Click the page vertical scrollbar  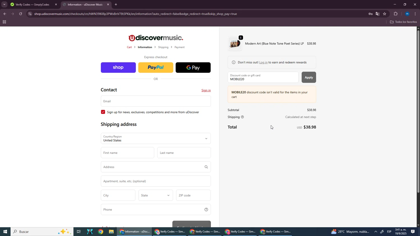418,112
